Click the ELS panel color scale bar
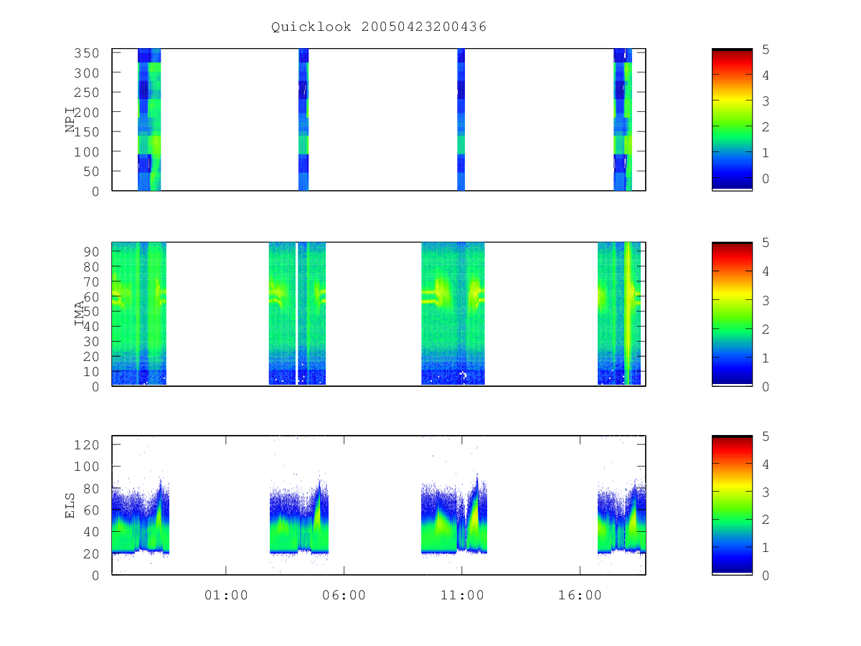The image size is (861, 646). [732, 505]
